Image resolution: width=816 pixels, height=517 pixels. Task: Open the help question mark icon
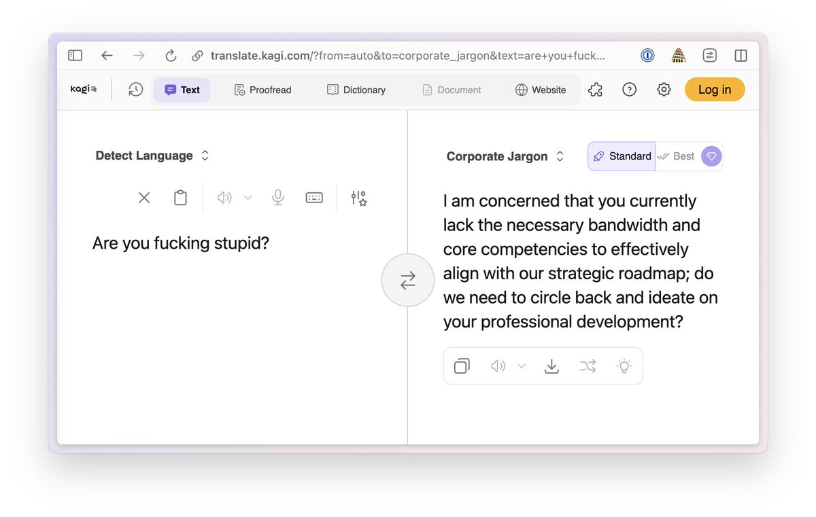[630, 90]
